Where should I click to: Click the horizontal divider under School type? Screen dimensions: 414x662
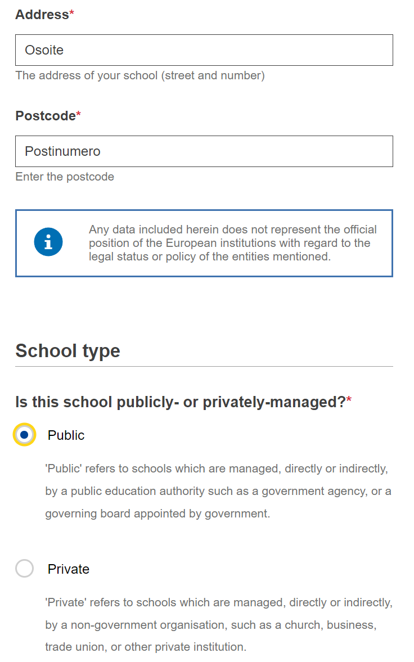(204, 367)
